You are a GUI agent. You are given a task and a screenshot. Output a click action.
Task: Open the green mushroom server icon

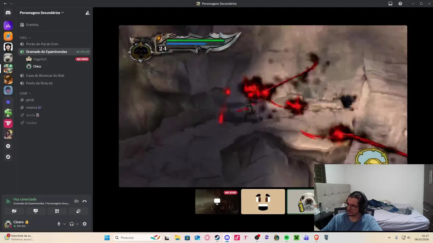pos(8,113)
